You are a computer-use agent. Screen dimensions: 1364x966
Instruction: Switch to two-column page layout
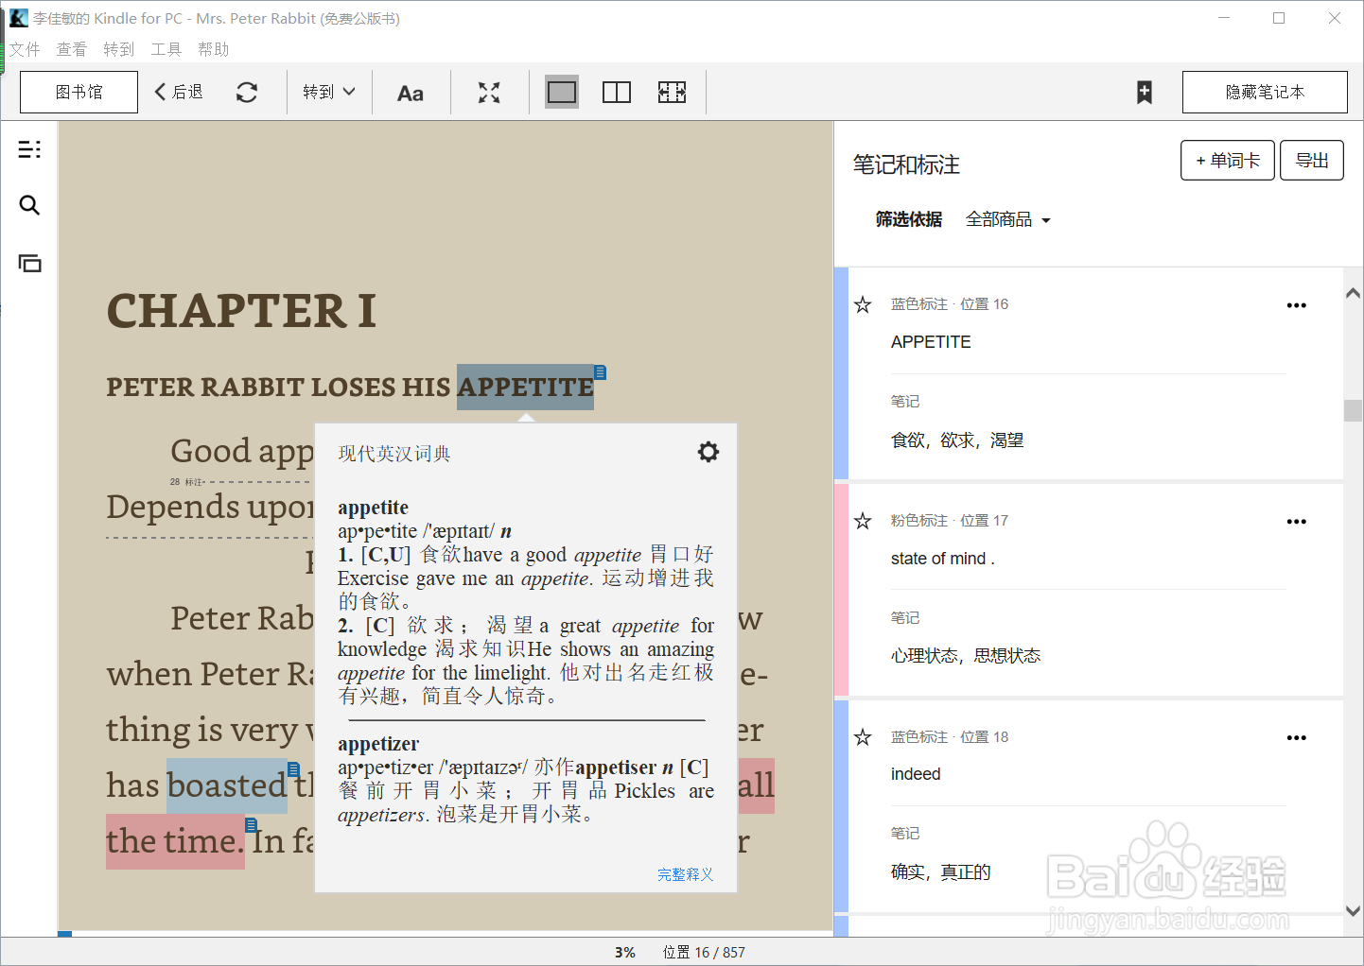click(x=616, y=92)
